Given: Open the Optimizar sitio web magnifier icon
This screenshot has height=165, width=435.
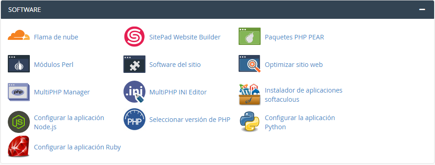Looking at the screenshot, I should pos(250,64).
